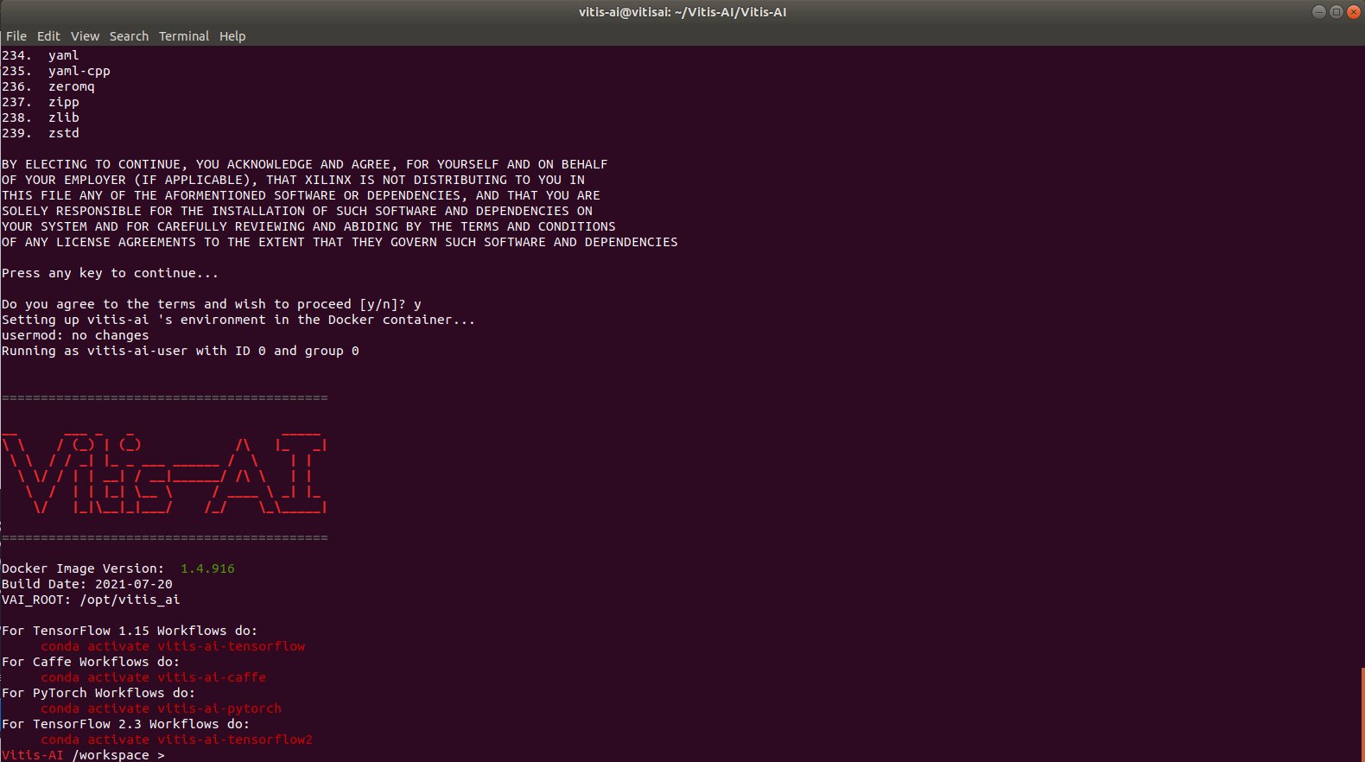Open the Search menu
Viewport: 1365px width, 762px height.
coord(129,36)
